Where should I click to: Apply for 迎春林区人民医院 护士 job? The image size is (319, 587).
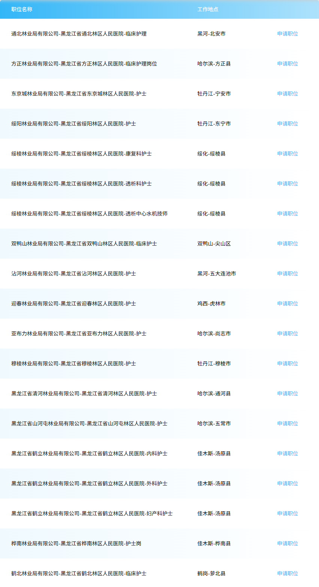pos(287,303)
